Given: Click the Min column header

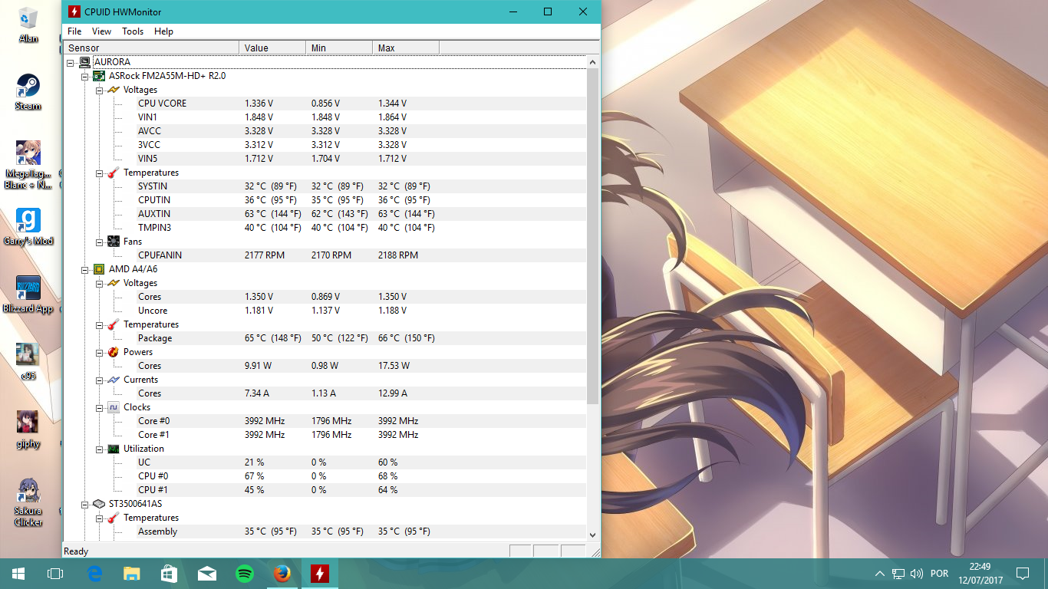Looking at the screenshot, I should 339,48.
